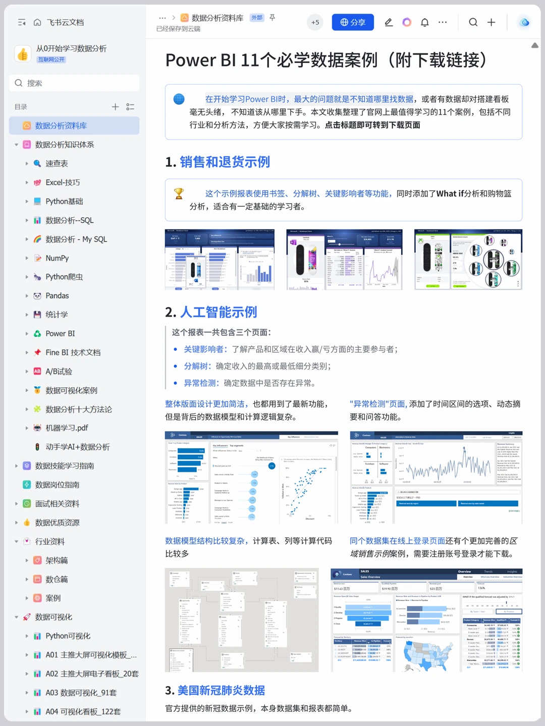Collapse the sidebar with the list icon

coord(21,22)
